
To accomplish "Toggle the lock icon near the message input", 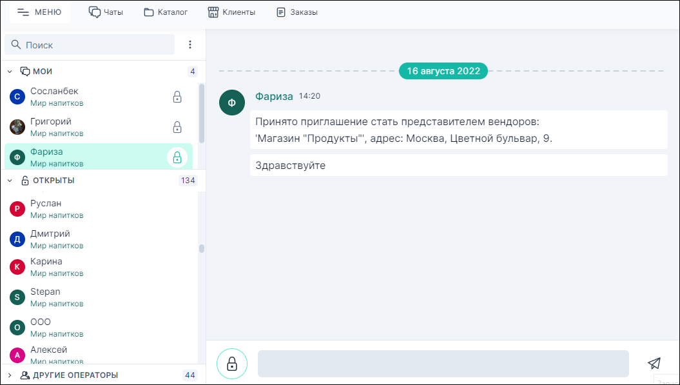I will point(232,363).
